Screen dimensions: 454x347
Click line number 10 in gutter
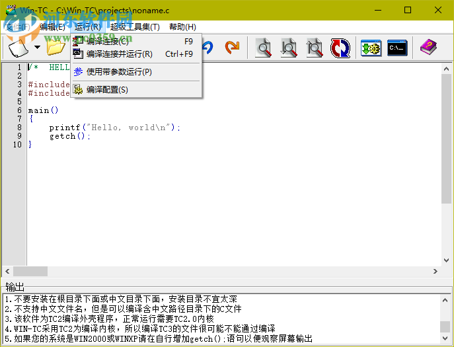tap(17, 145)
